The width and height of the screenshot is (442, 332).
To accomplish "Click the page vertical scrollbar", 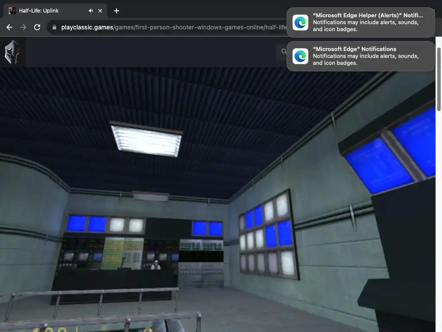I will click(x=439, y=80).
